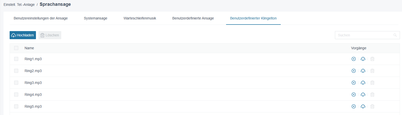Viewport: 402px width, 115px height.
Task: Click the Ring3.mp3 file name
Action: pyautogui.click(x=33, y=83)
